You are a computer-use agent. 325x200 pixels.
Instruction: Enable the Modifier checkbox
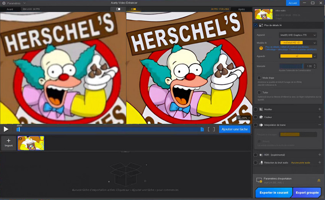click(x=255, y=109)
